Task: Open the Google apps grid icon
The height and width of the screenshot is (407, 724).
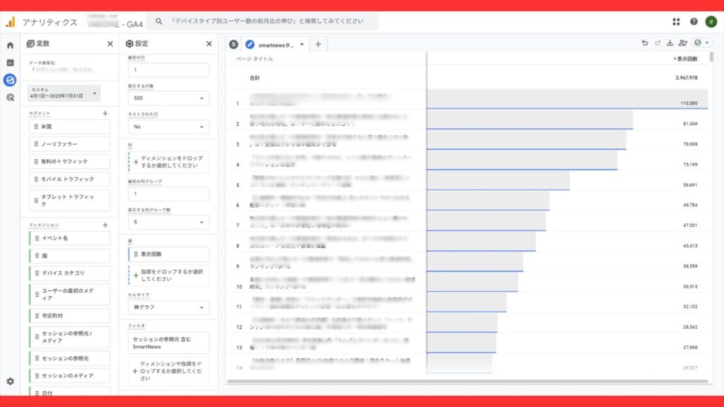Action: (676, 22)
